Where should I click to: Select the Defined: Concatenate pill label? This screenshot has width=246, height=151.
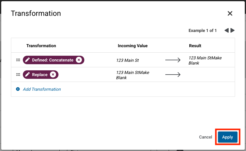[x=53, y=60]
